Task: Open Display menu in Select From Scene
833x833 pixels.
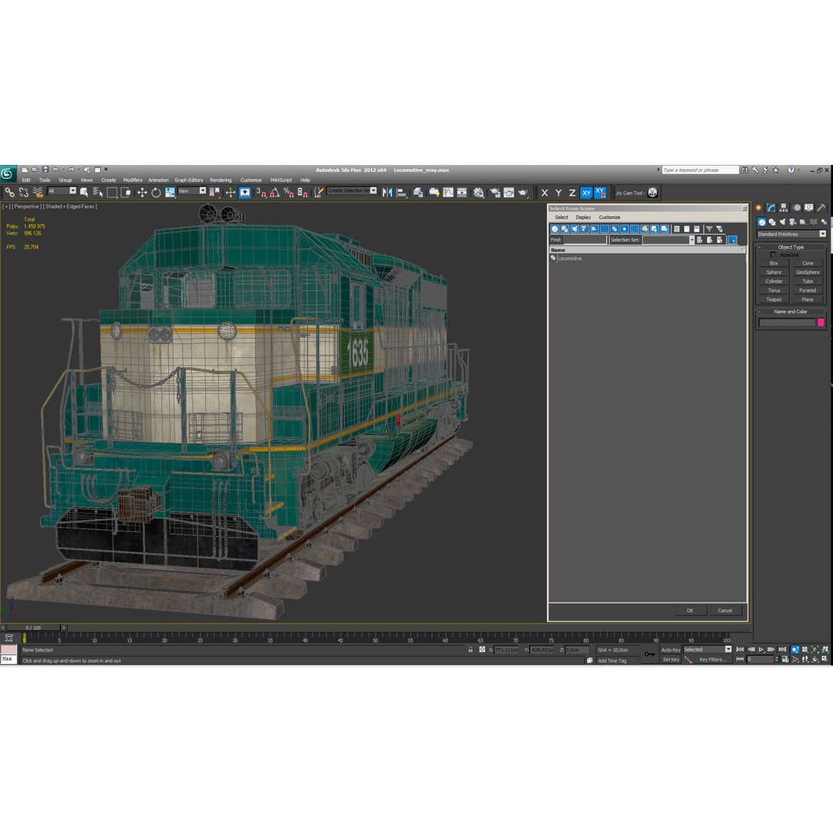Action: point(583,218)
